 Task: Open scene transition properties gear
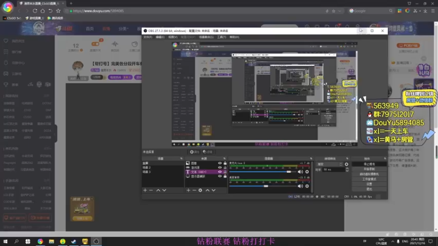[347, 165]
